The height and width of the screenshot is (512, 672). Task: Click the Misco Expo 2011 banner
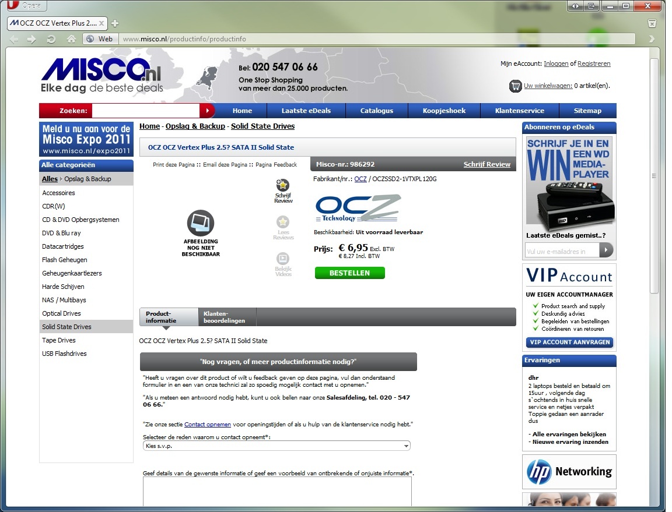click(x=86, y=139)
